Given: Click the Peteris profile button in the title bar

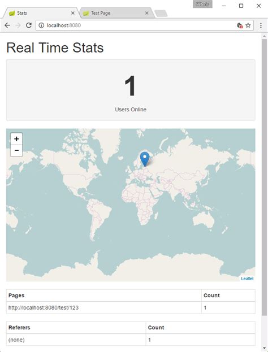Looking at the screenshot, I should [202, 4].
